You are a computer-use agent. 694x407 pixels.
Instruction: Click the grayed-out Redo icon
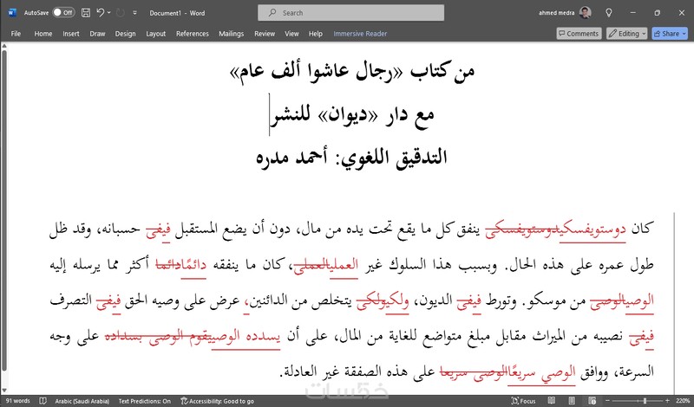(x=120, y=13)
